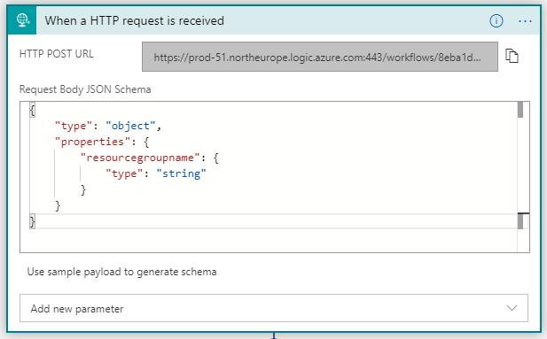
Task: Click the schema editor vertical scrollbar thumb
Action: point(520,110)
